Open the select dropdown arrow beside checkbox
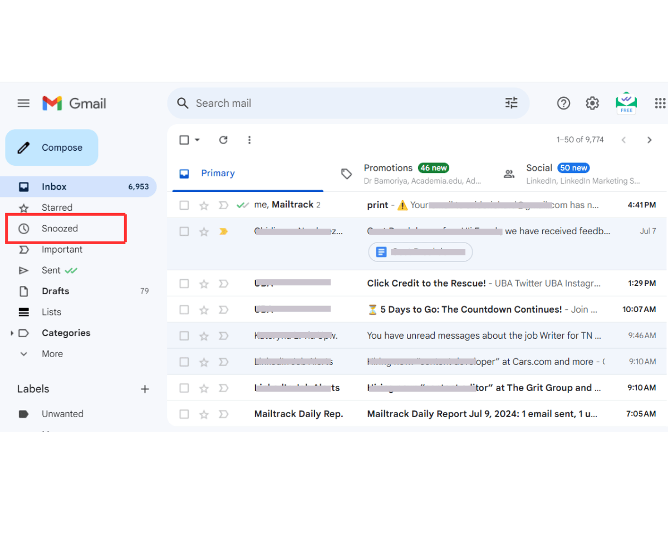 [x=197, y=140]
